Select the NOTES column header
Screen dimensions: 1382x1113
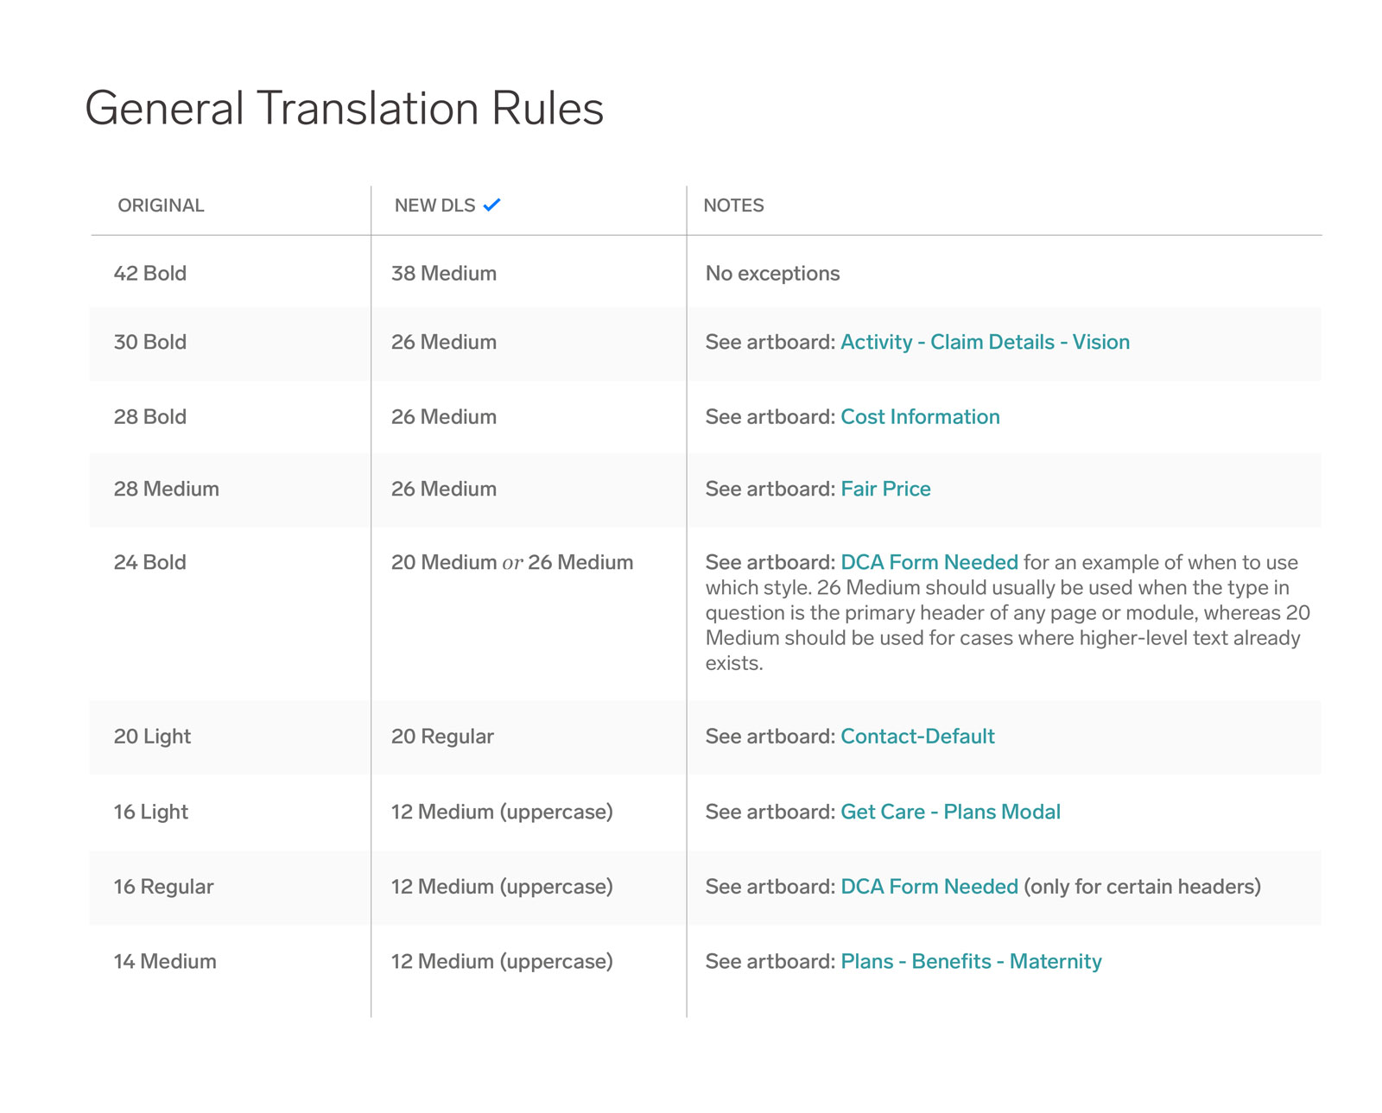pos(733,206)
